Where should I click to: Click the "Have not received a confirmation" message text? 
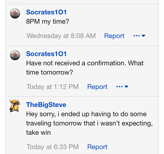pos(85,63)
